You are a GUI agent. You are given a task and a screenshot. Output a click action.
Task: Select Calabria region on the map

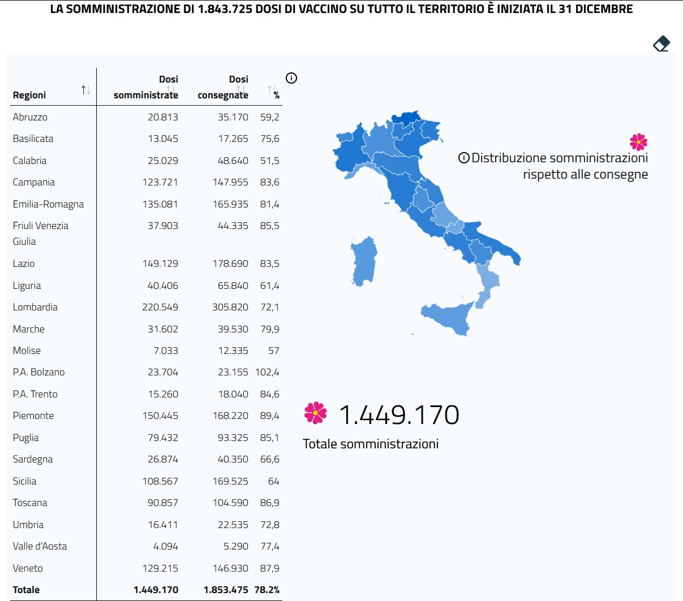(488, 283)
